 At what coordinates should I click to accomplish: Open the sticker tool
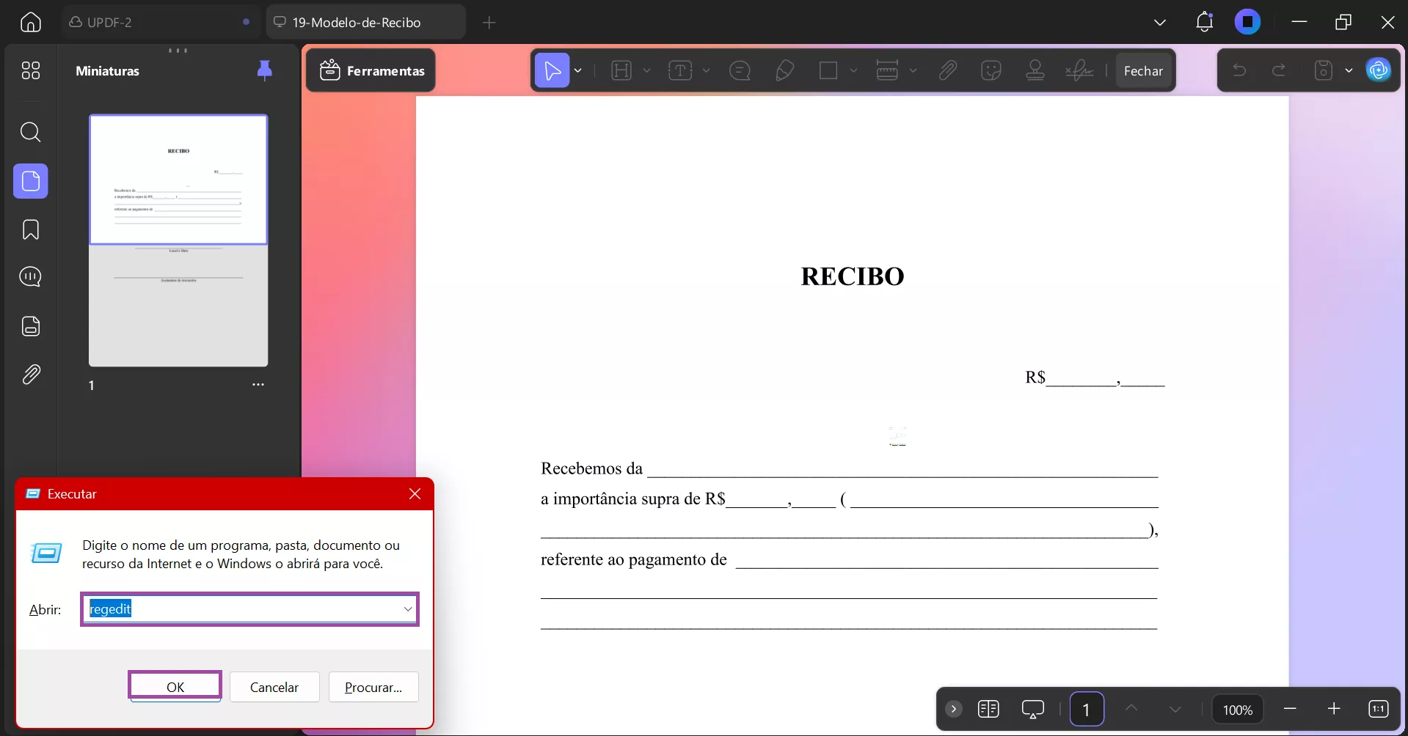991,70
